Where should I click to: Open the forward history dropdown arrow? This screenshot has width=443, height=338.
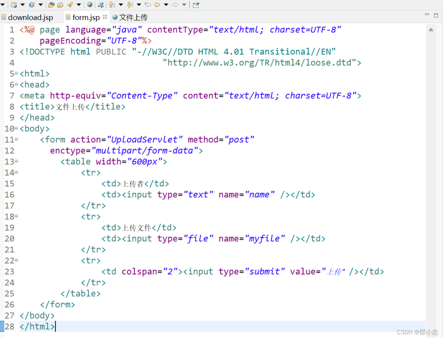pos(184,5)
